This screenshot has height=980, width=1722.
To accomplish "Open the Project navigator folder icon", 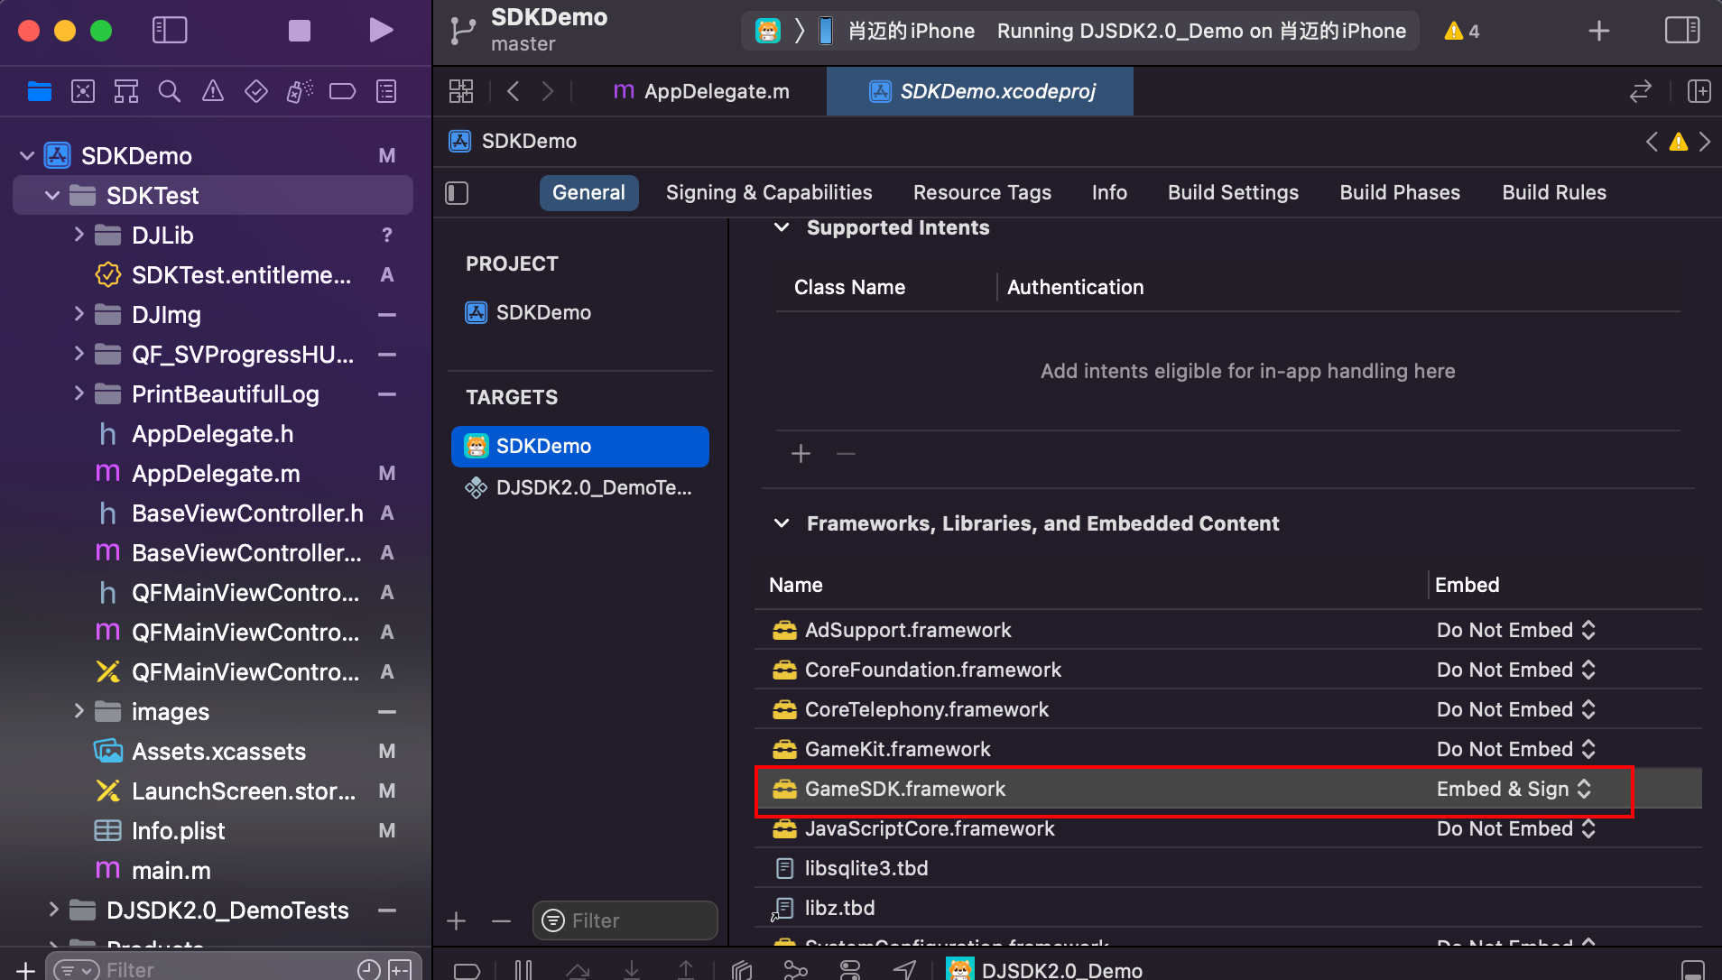I will [x=40, y=91].
